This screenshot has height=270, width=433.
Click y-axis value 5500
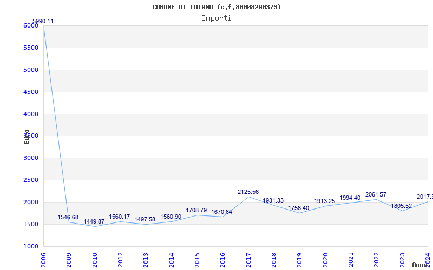(x=31, y=48)
